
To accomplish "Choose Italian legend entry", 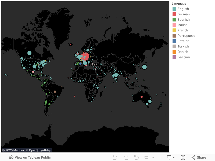I will [x=182, y=25].
